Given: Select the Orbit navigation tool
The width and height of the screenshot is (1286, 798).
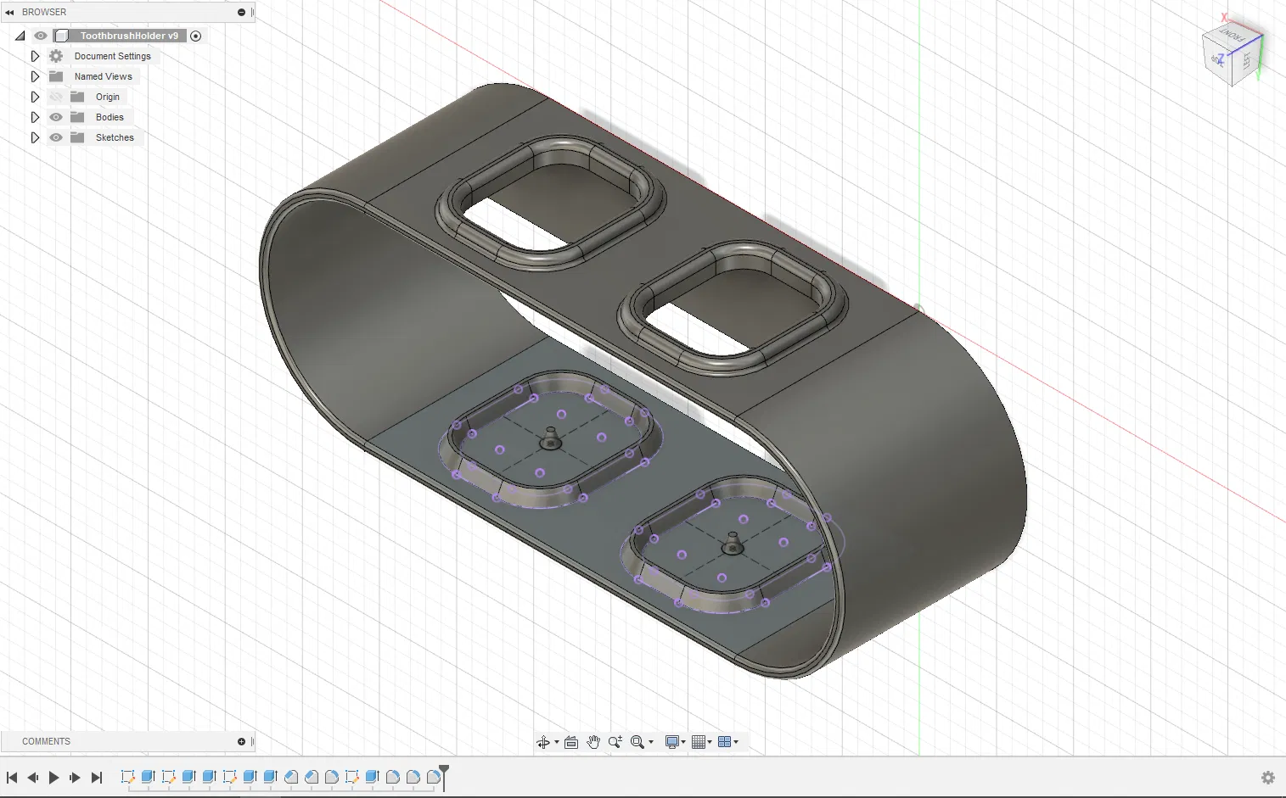Looking at the screenshot, I should tap(543, 742).
